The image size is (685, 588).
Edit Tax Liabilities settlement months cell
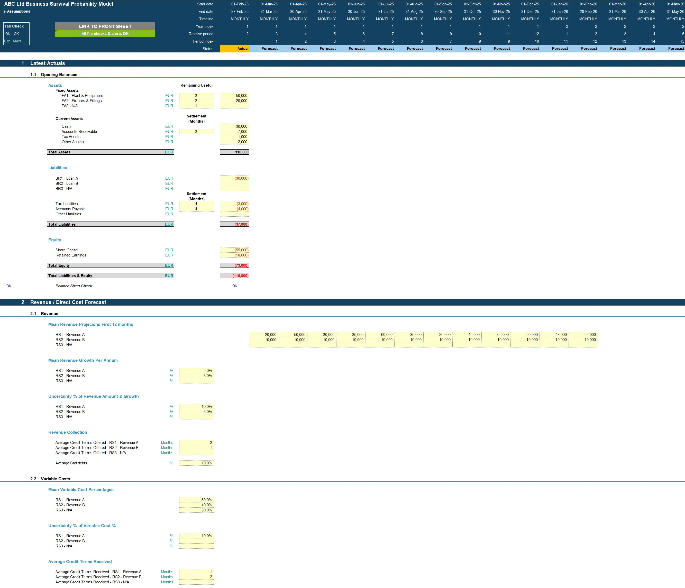(196, 204)
